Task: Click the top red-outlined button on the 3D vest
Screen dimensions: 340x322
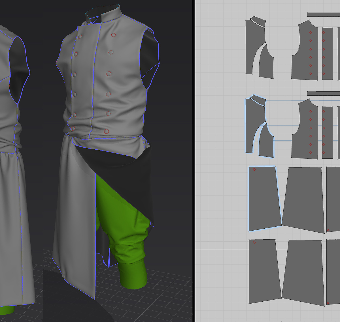Action: 114,35
